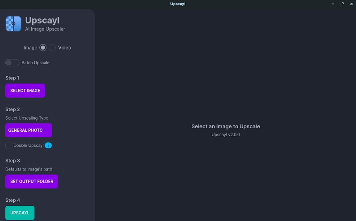Click the 'Step 2' heading

tap(12, 109)
